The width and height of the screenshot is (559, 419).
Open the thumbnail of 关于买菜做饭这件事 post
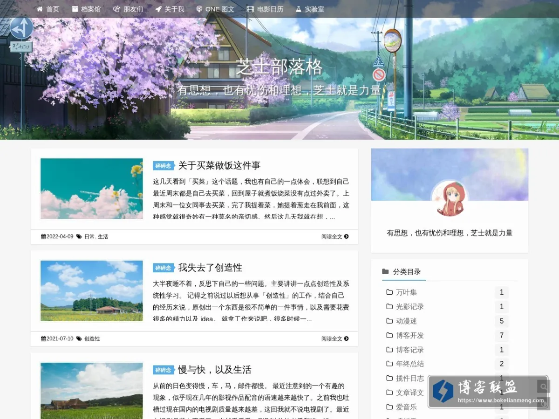tap(92, 189)
